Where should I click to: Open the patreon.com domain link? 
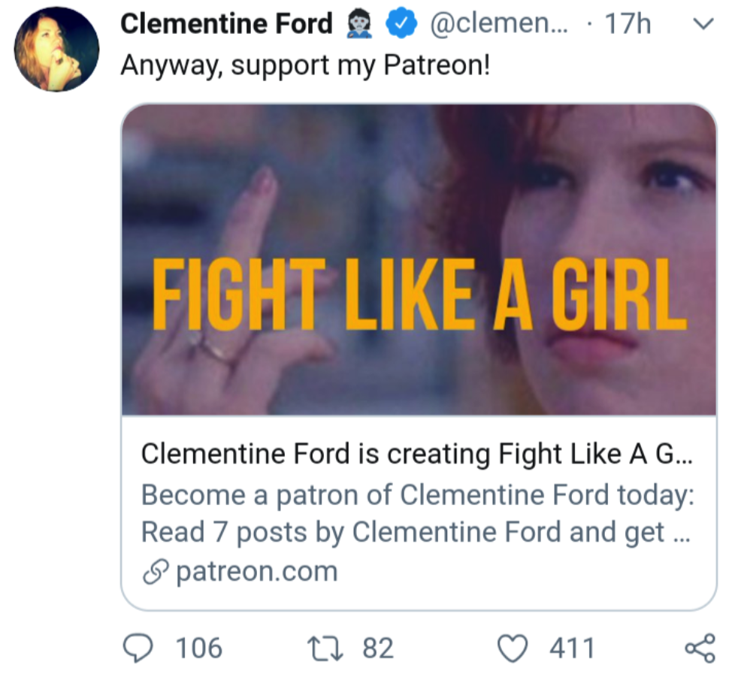[256, 573]
